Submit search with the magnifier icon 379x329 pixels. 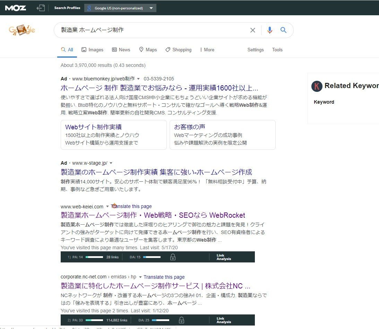283,30
